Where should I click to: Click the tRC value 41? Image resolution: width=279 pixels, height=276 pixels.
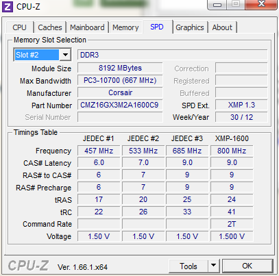pos(232,212)
